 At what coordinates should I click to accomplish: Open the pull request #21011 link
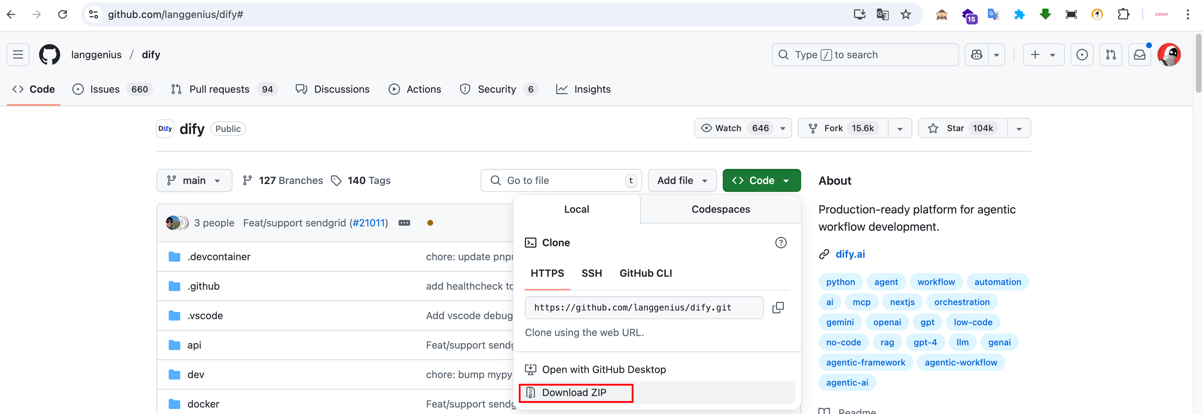[x=368, y=223]
